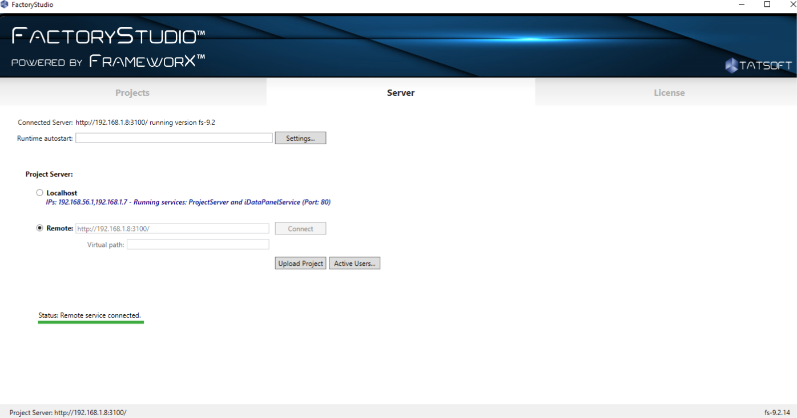The height and width of the screenshot is (418, 797).
Task: Click the FactoryStudio title bar icon
Action: point(5,5)
